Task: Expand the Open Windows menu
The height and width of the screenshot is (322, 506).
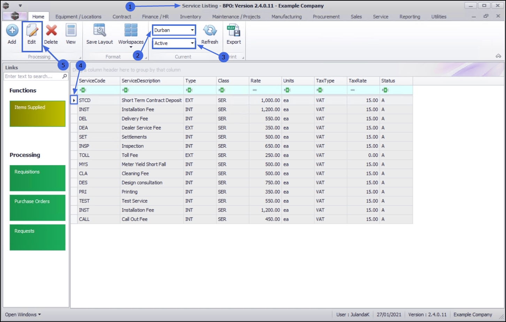Action: (23, 314)
